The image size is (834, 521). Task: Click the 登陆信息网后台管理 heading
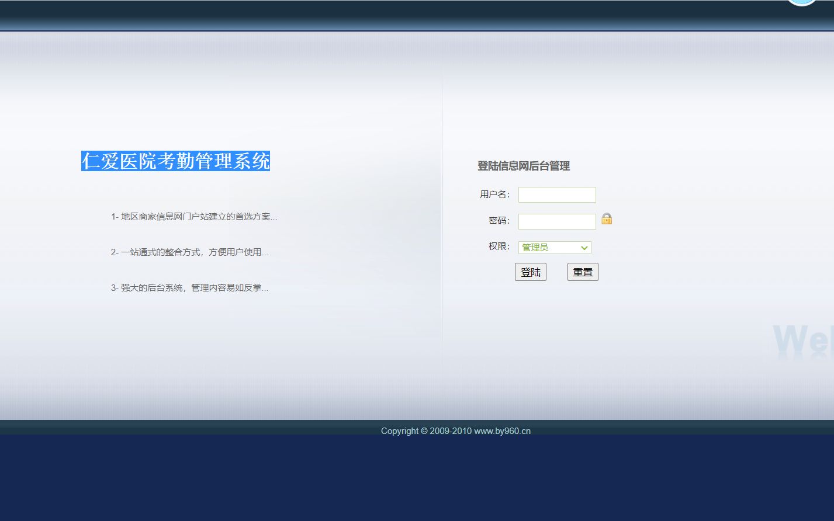point(524,166)
